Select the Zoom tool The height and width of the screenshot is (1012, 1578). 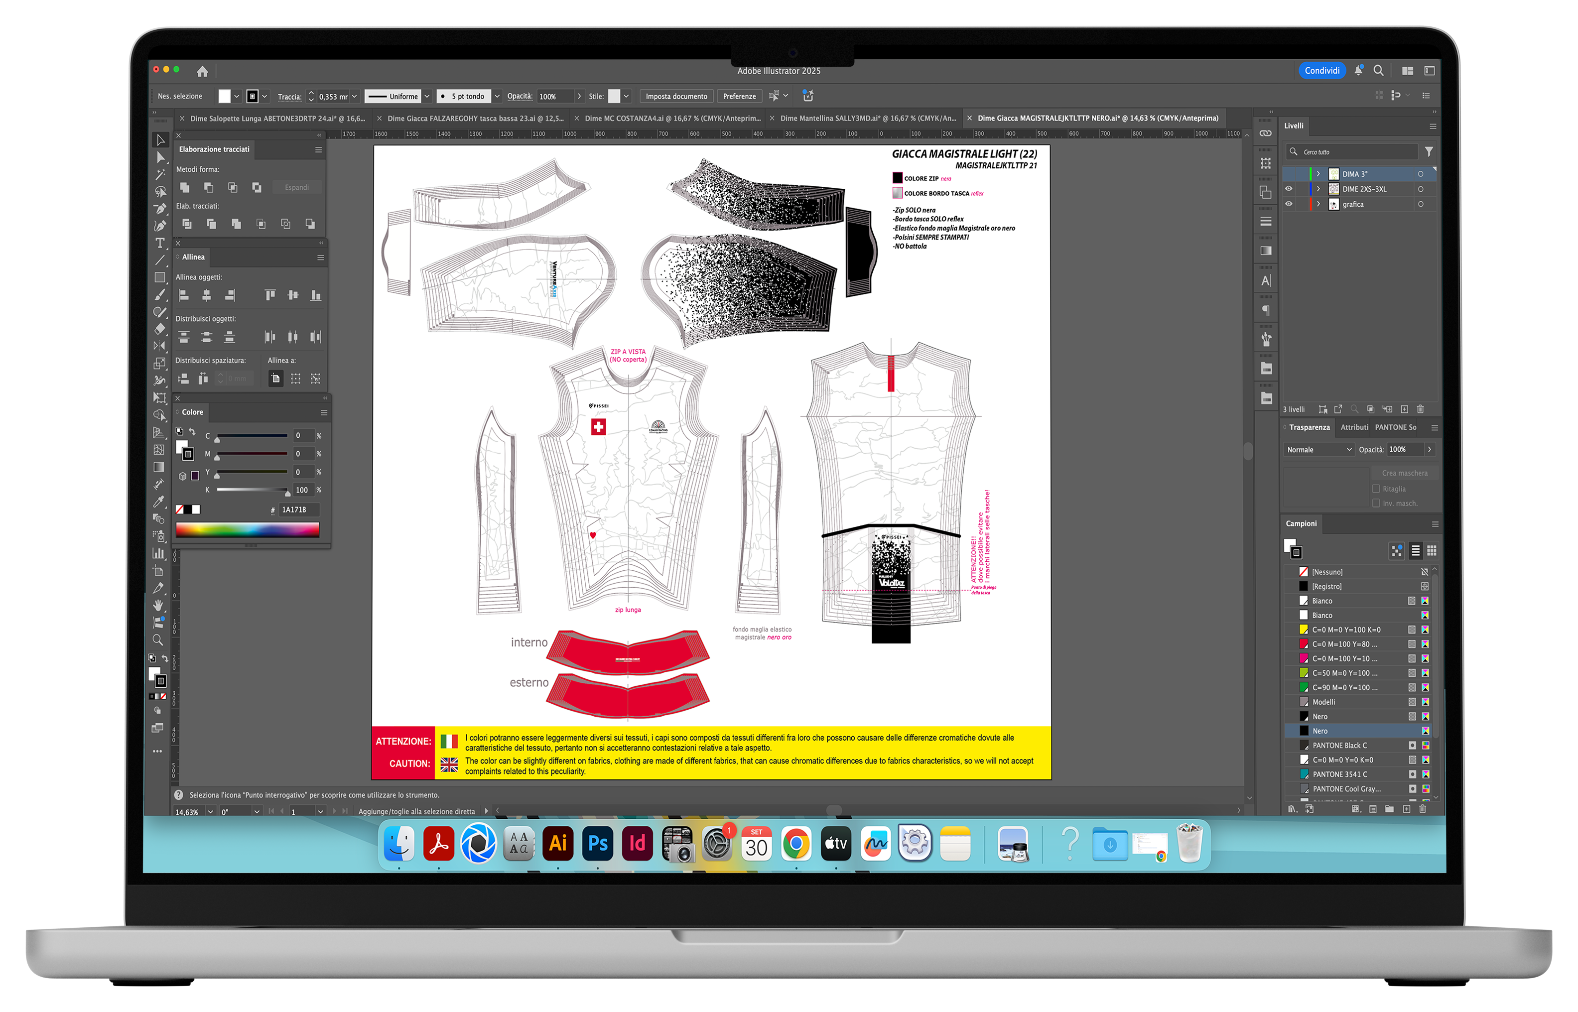pos(159,639)
